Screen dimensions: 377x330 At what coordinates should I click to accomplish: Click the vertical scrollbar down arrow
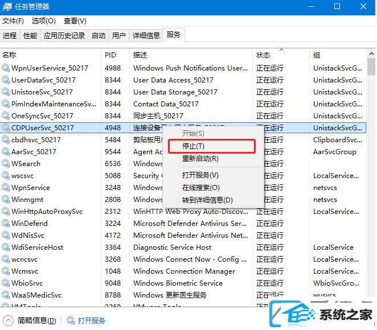(371, 307)
